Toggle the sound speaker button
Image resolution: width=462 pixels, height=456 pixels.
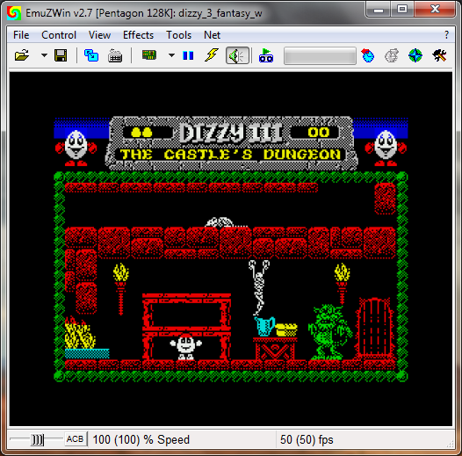237,55
